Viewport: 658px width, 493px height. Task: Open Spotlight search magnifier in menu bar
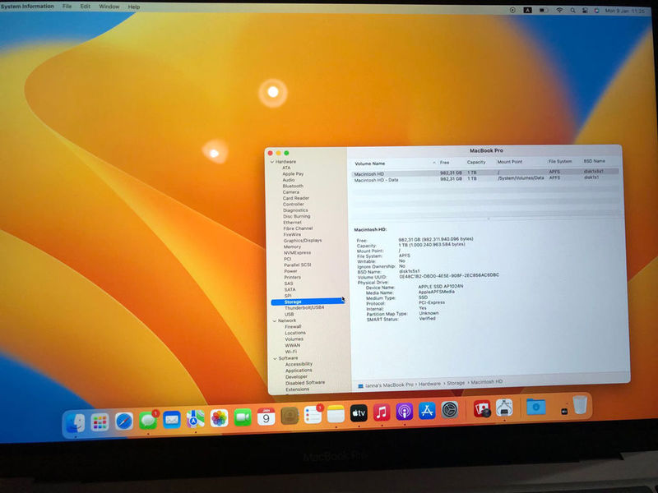tap(572, 11)
